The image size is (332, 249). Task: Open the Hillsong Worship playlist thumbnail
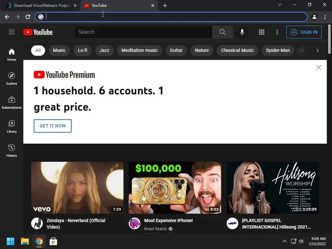coord(273,188)
